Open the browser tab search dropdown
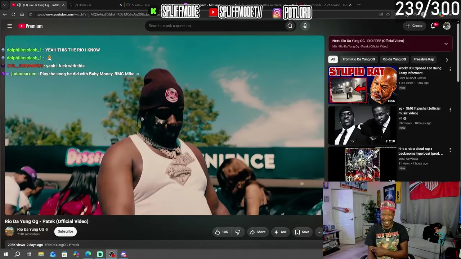 click(5, 5)
